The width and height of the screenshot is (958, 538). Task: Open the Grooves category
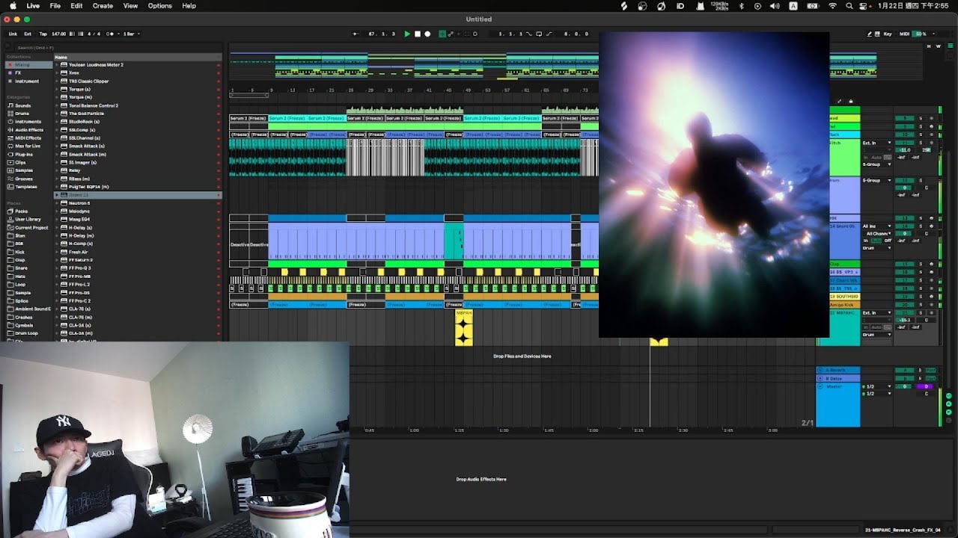click(x=24, y=179)
